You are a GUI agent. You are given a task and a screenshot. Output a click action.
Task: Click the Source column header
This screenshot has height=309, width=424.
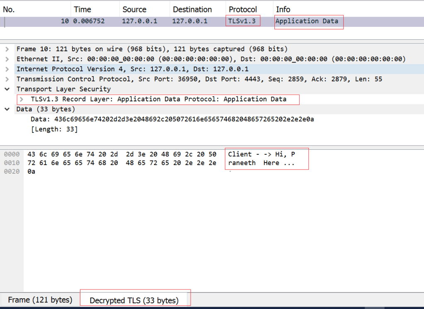coord(134,9)
